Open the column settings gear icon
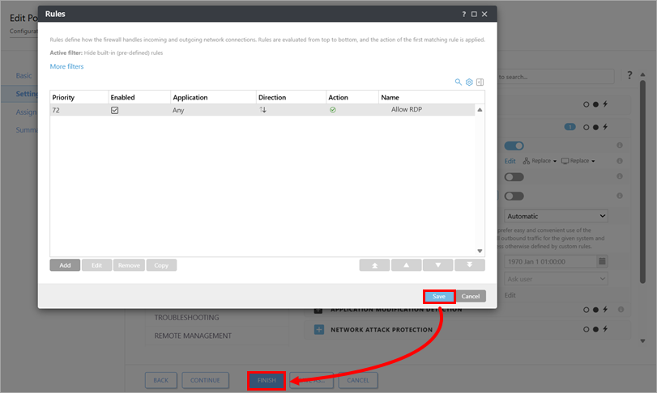 click(x=469, y=82)
